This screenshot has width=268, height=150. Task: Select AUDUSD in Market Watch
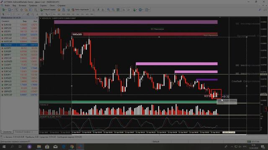19,35
